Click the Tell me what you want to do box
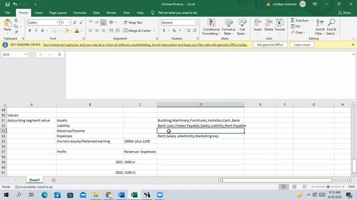Viewport: 357px width, 200px height. [177, 13]
